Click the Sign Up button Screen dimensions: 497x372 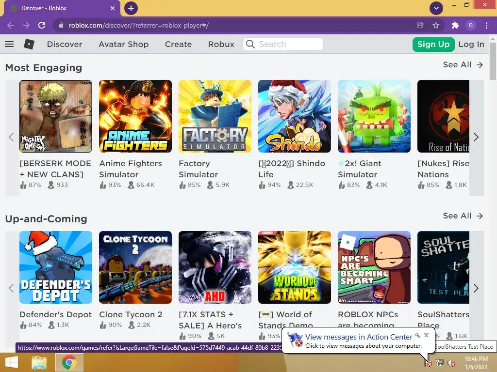(x=433, y=44)
